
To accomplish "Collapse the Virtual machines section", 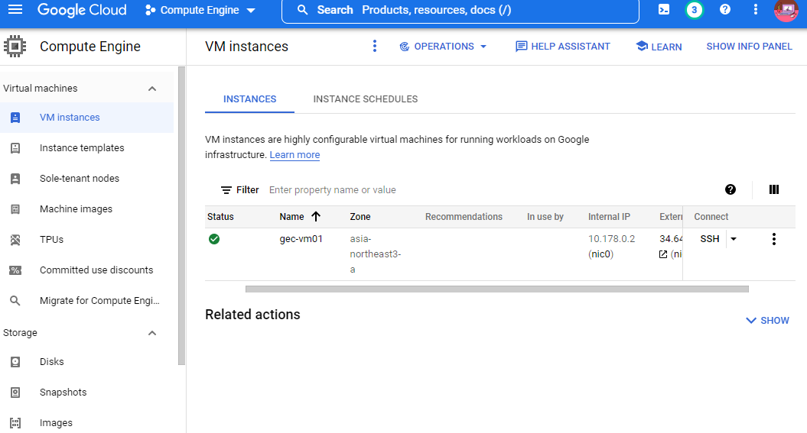I will pyautogui.click(x=152, y=89).
